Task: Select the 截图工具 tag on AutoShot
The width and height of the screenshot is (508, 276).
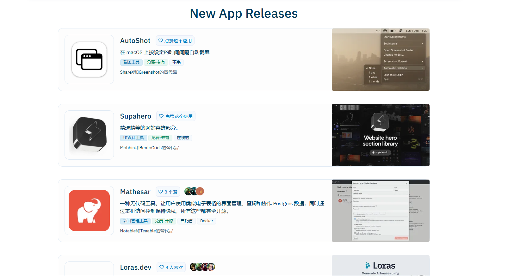Action: point(131,62)
